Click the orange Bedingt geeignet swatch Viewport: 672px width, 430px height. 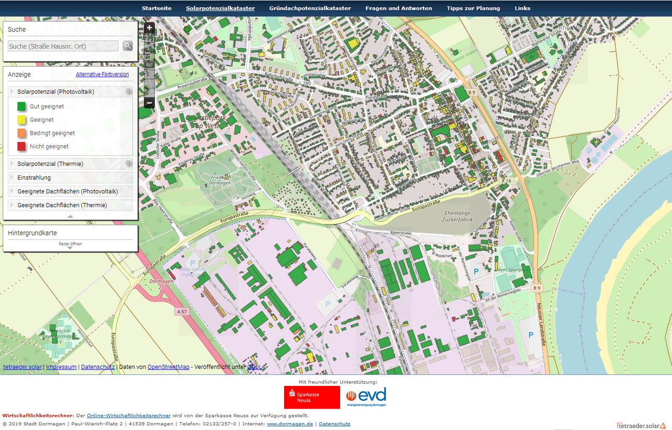(x=22, y=133)
